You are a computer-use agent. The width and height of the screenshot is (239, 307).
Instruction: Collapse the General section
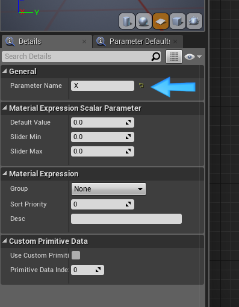coord(5,71)
